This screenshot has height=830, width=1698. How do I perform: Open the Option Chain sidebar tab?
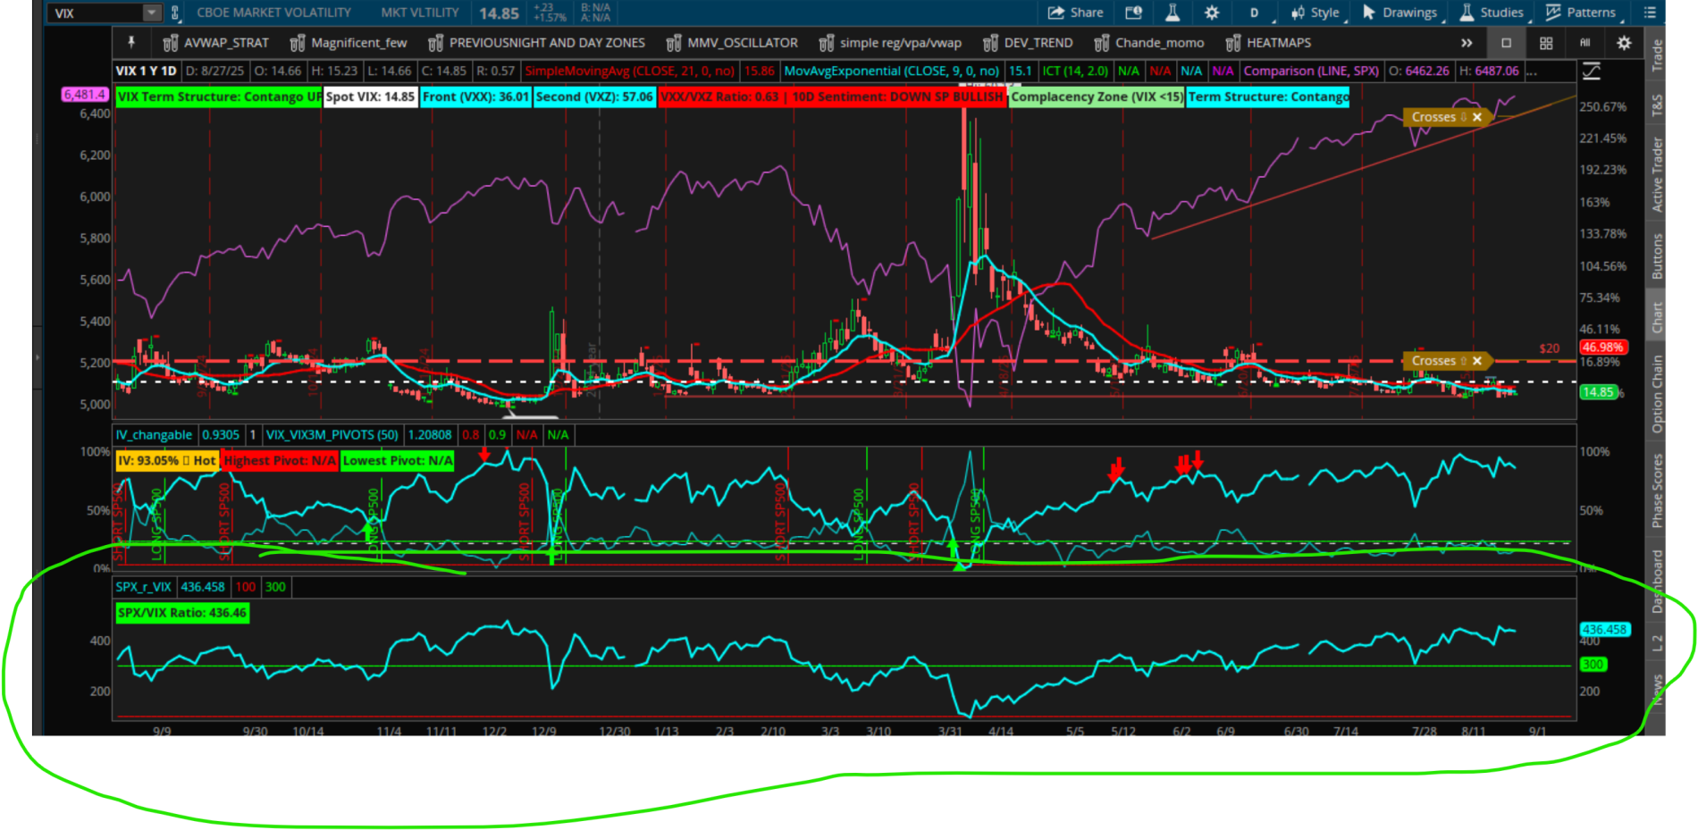click(x=1656, y=394)
